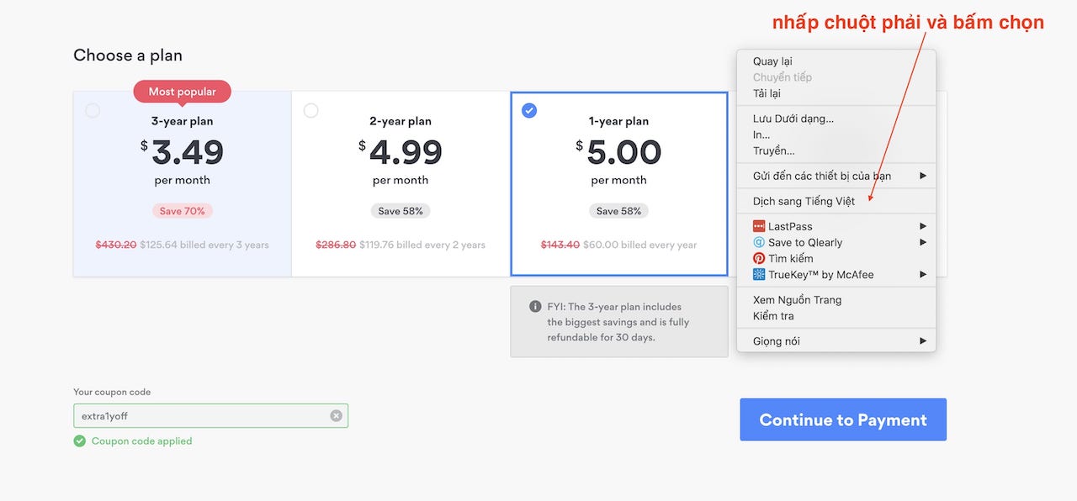This screenshot has height=501, width=1077.
Task: Clear the coupon code with the X icon
Action: tap(336, 416)
